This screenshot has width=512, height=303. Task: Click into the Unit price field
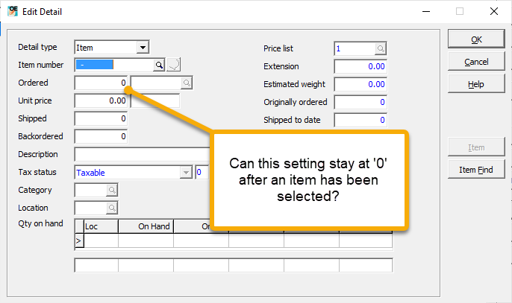(x=102, y=101)
